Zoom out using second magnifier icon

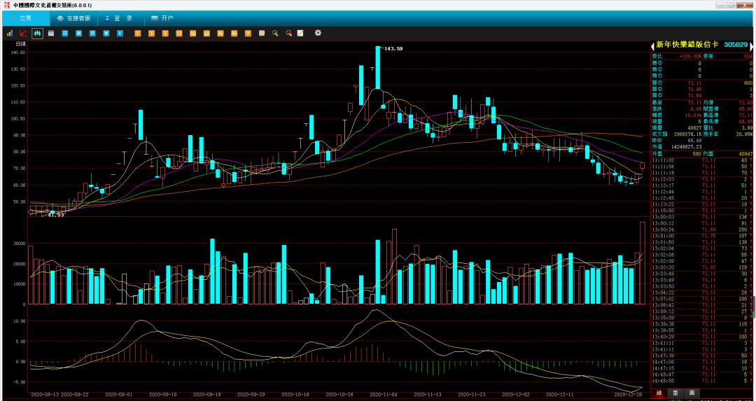point(289,34)
